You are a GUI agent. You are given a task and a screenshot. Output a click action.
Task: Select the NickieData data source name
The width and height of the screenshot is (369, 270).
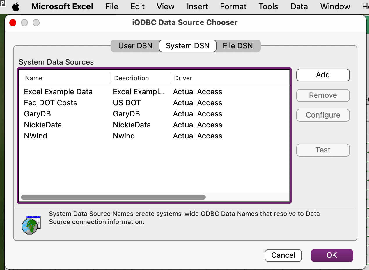(43, 125)
